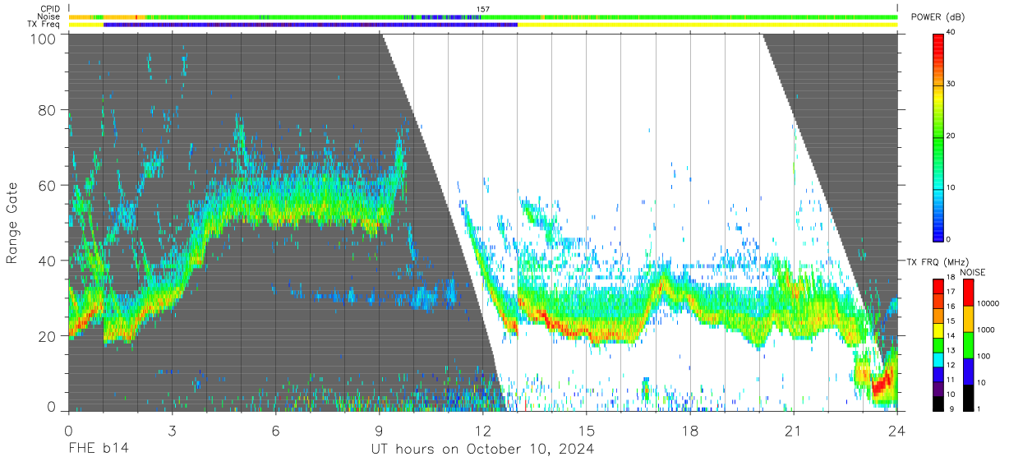The image size is (1009, 466).
Task: Click the hour tick label 6
Action: point(275,431)
